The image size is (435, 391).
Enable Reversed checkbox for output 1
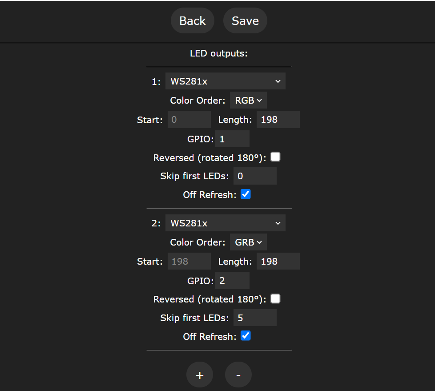point(275,157)
